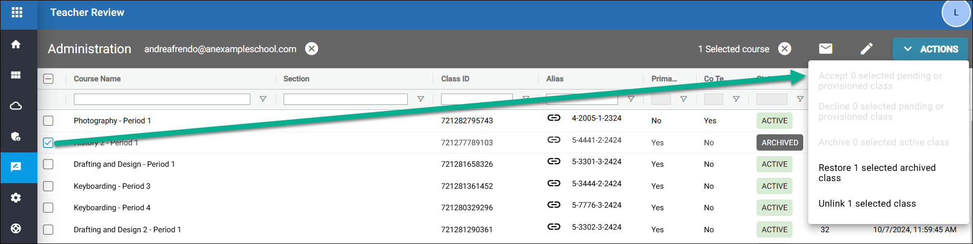Open the settings gear in sidebar
Image resolution: width=973 pixels, height=244 pixels.
(x=16, y=198)
